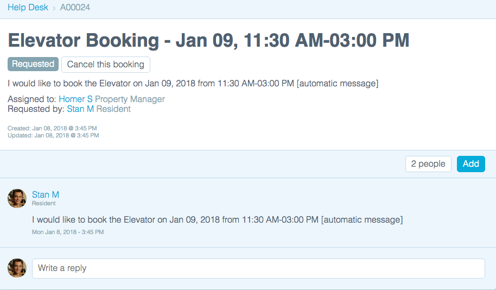Viewport: 496px width, 290px height.
Task: Show the 2 people list
Action: 428,164
